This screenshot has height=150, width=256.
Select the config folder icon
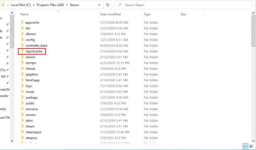[x=22, y=40]
